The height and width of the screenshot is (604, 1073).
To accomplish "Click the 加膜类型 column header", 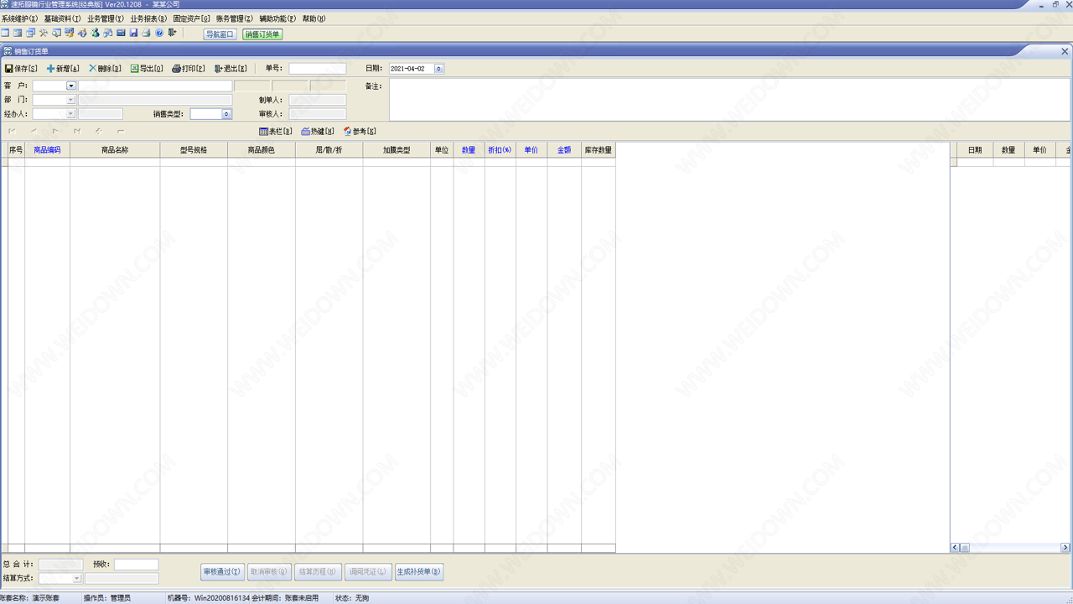I will [397, 150].
